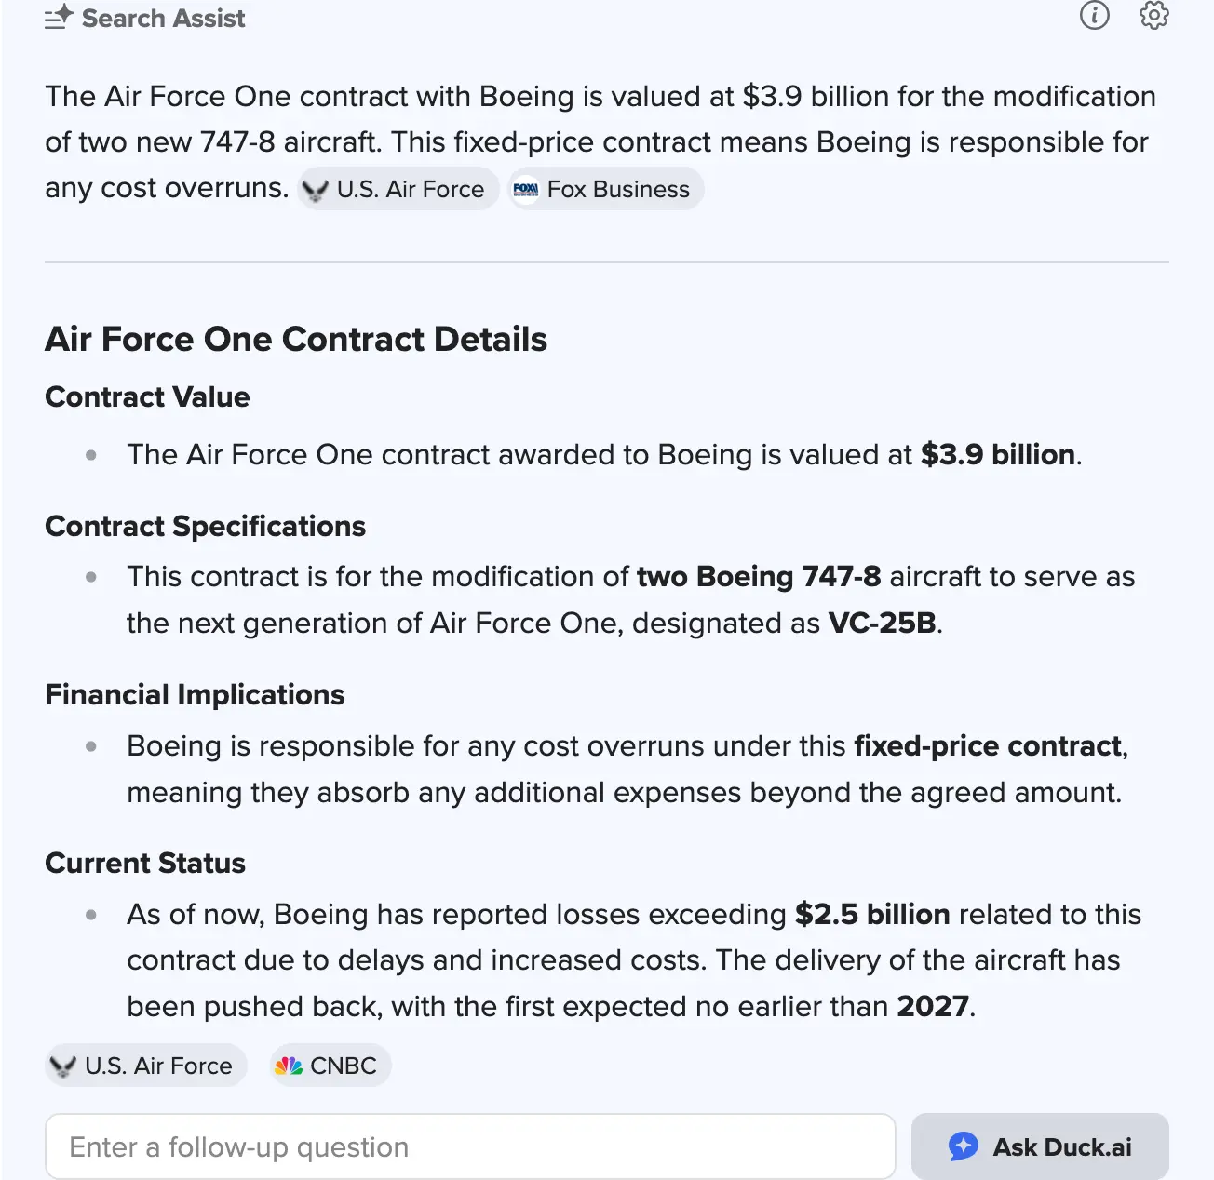Focus the follow-up question input field
Image resolution: width=1214 pixels, height=1180 pixels.
[470, 1146]
